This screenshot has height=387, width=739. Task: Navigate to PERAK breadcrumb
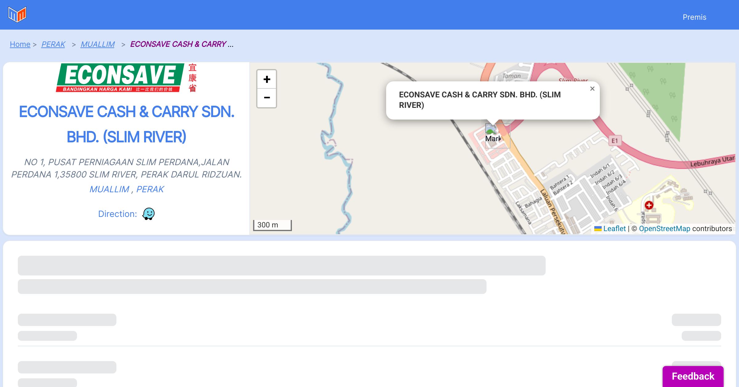53,44
